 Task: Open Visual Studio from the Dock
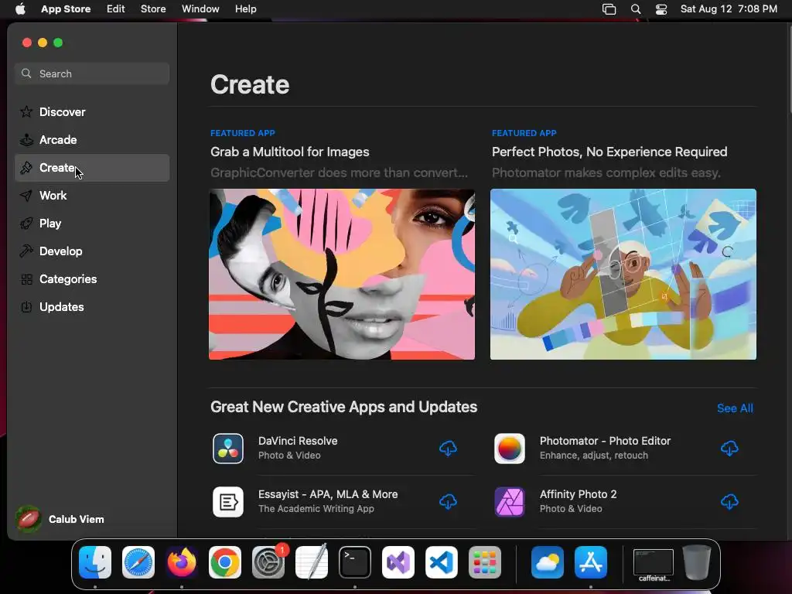point(398,562)
